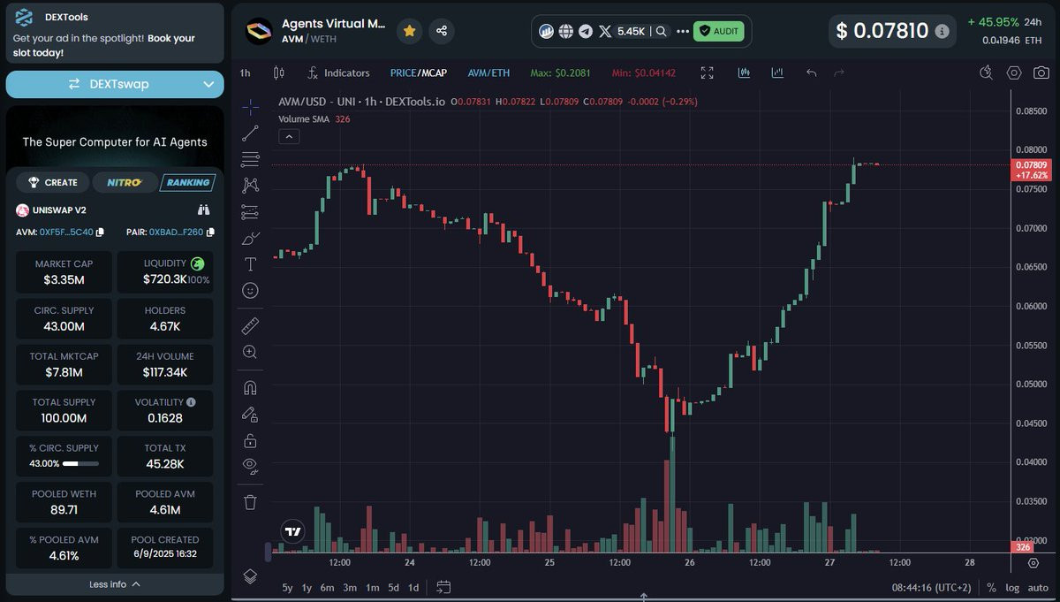Image resolution: width=1060 pixels, height=602 pixels.
Task: Enter fullscreen chart mode
Action: [707, 72]
